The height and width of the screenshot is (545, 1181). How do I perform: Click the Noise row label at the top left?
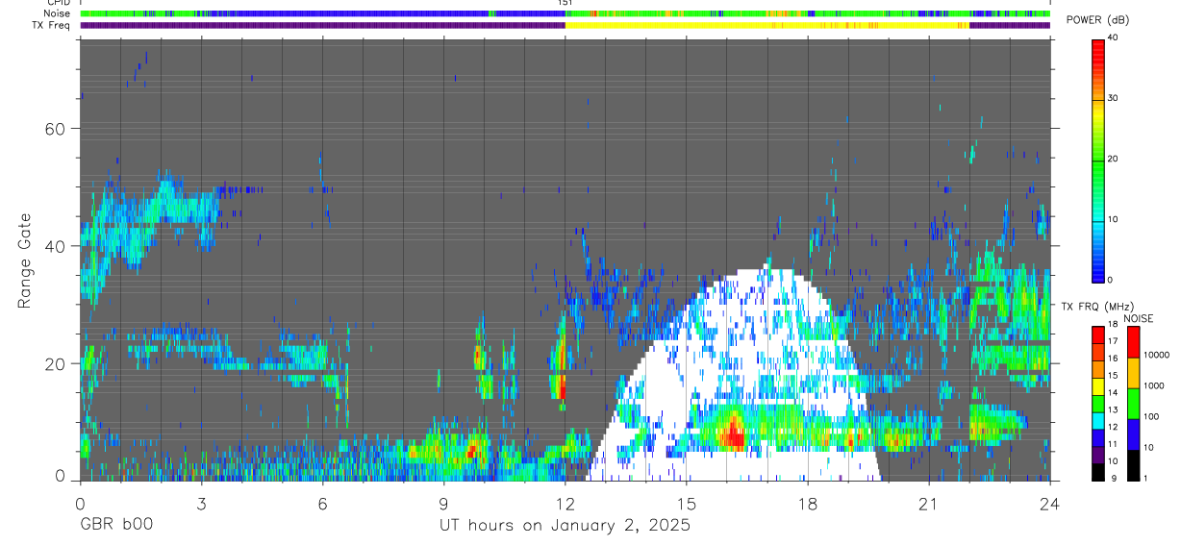(57, 13)
